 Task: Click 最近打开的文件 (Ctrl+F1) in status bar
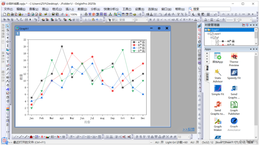click(29, 142)
